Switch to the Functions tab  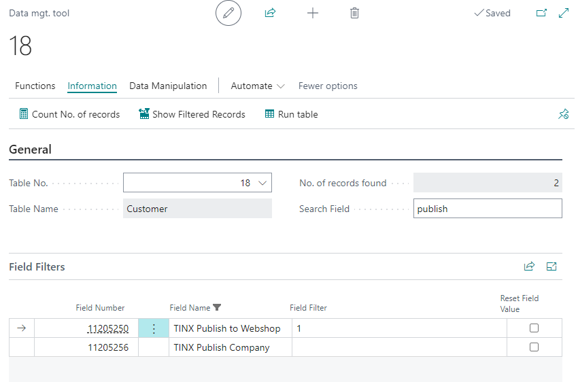click(x=35, y=86)
